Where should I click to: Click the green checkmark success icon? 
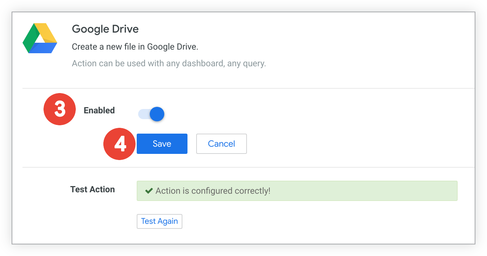(149, 191)
